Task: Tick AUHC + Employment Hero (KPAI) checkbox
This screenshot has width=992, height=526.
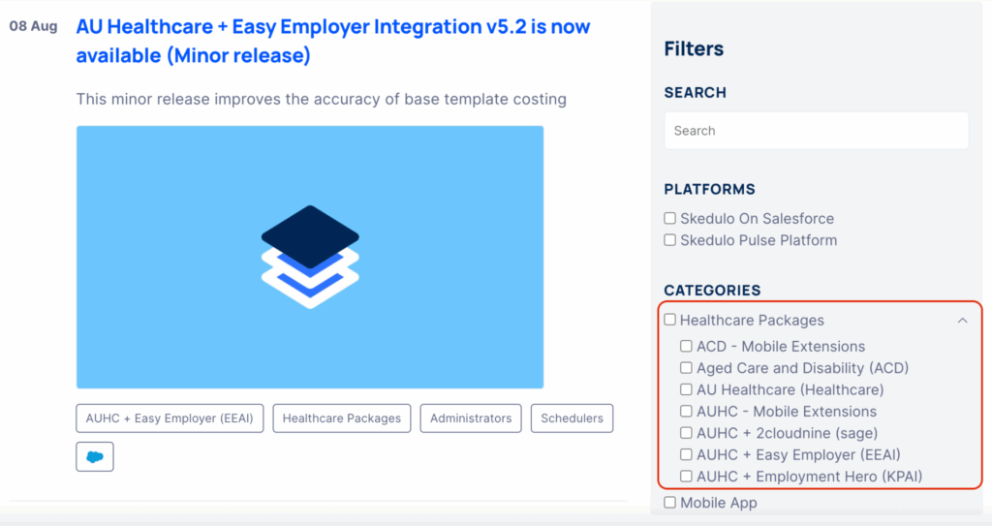Action: point(686,477)
